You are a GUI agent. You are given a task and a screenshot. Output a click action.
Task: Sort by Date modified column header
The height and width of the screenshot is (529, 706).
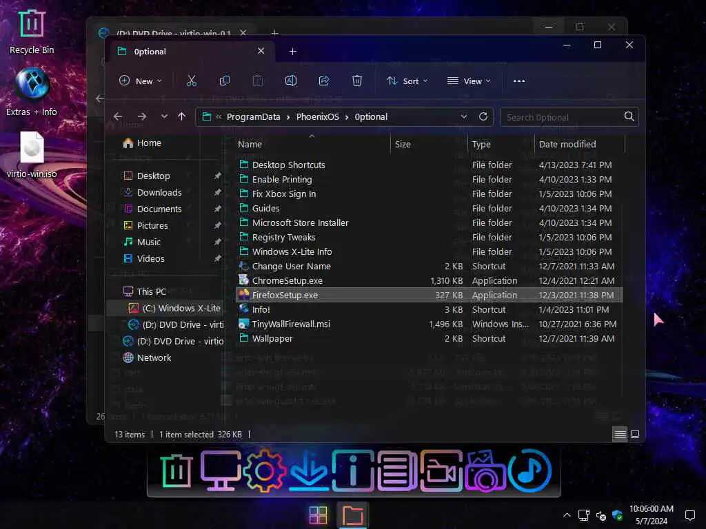(580, 145)
